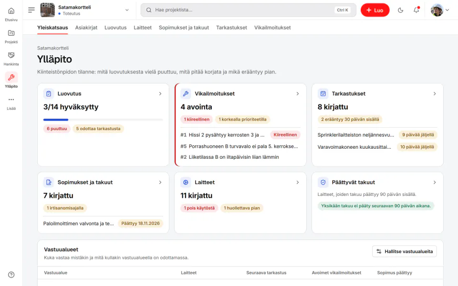Open help question mark icon
Viewport: 458px width, 286px height.
click(x=11, y=275)
